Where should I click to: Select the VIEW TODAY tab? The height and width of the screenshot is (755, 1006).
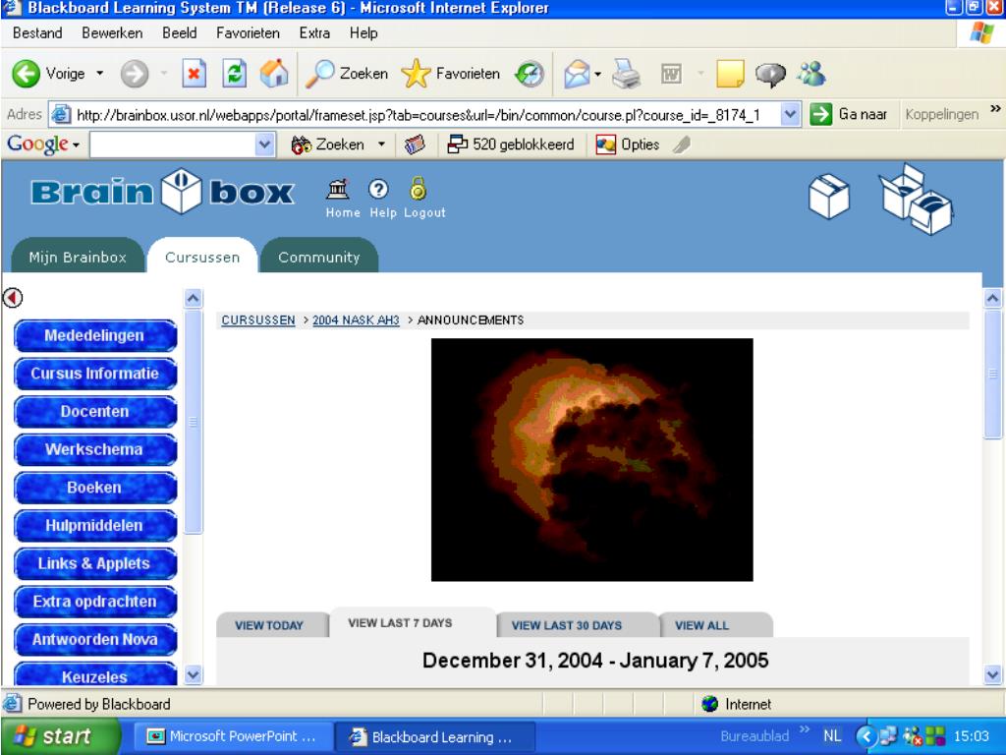pyautogui.click(x=272, y=624)
